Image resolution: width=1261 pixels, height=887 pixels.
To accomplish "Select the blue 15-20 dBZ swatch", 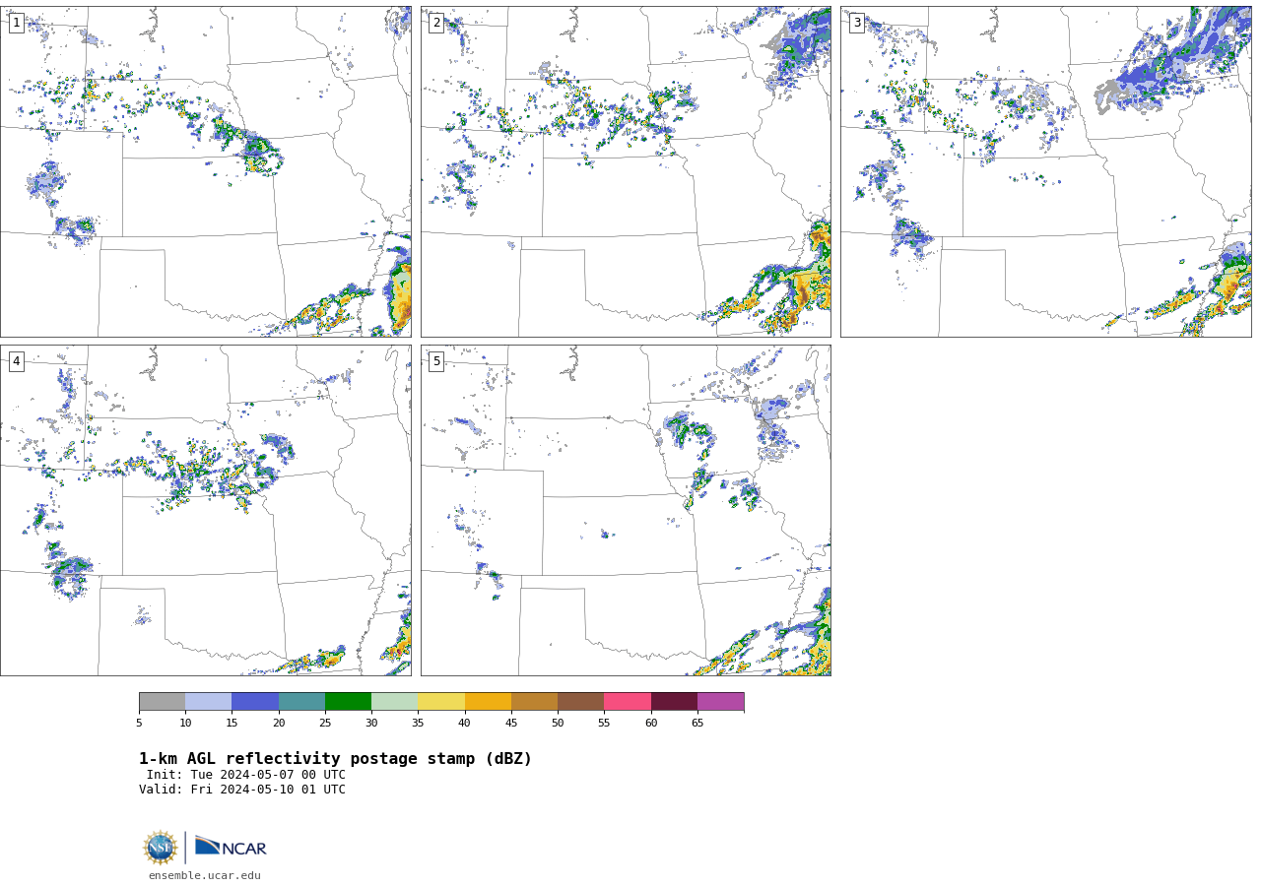I will coord(255,702).
